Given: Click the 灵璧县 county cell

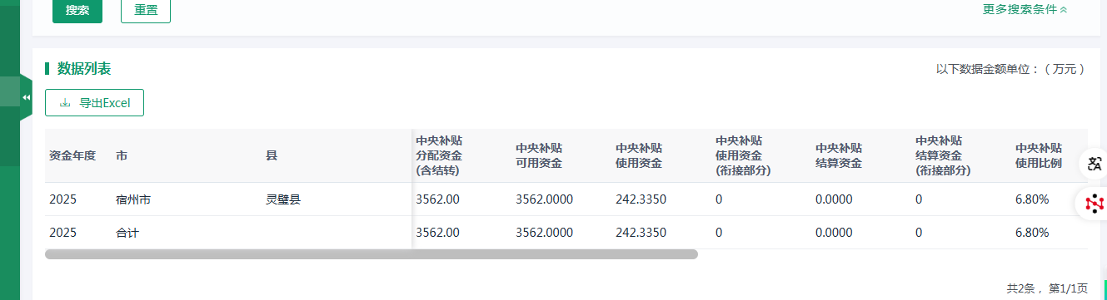Looking at the screenshot, I should [282, 199].
